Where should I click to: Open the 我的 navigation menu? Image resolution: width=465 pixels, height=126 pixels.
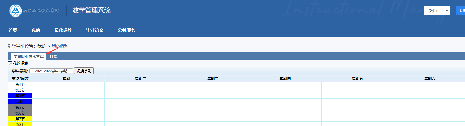36,30
